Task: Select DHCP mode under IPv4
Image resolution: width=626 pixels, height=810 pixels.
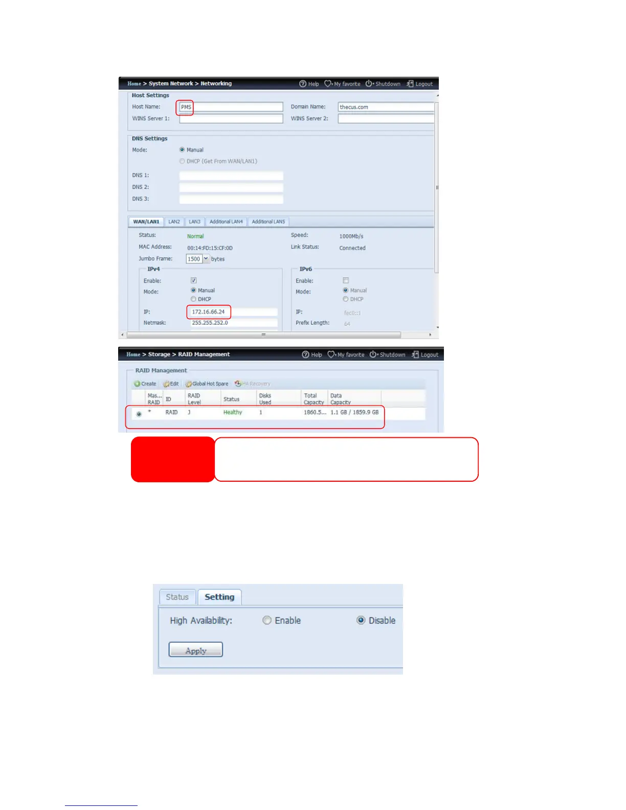Action: [x=193, y=299]
